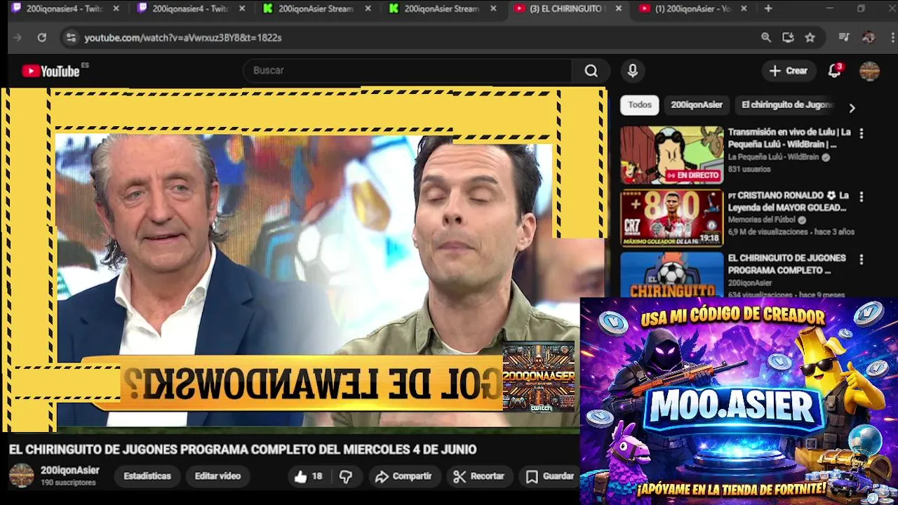Open options menu for El Chiringuito recommendation
898x505 pixels.
point(862,260)
